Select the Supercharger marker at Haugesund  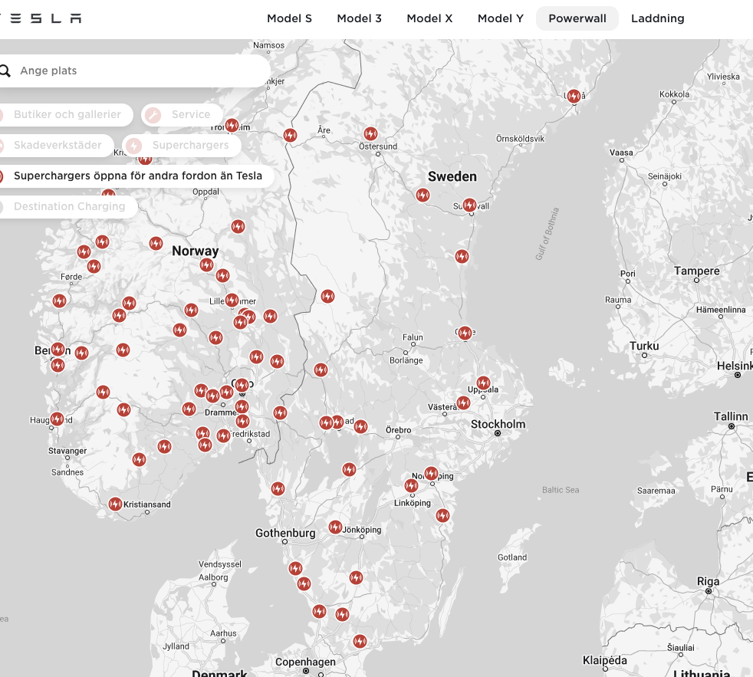[57, 419]
